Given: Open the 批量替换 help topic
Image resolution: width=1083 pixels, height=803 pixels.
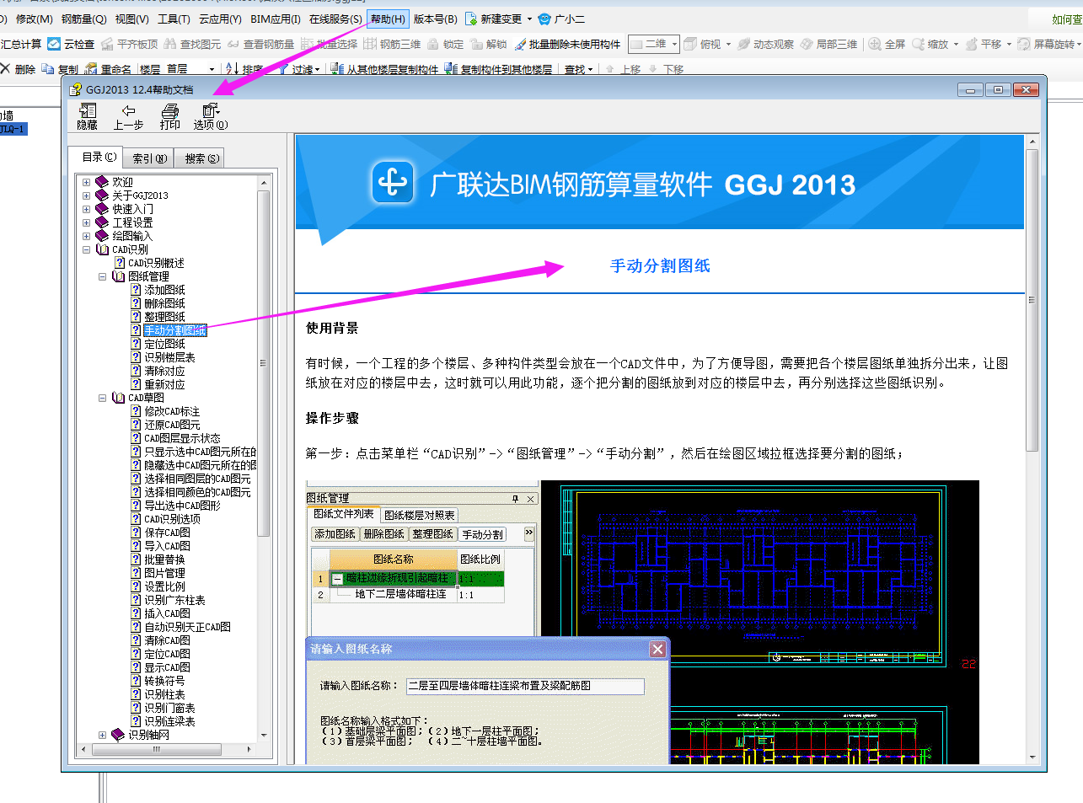Looking at the screenshot, I should (x=164, y=559).
